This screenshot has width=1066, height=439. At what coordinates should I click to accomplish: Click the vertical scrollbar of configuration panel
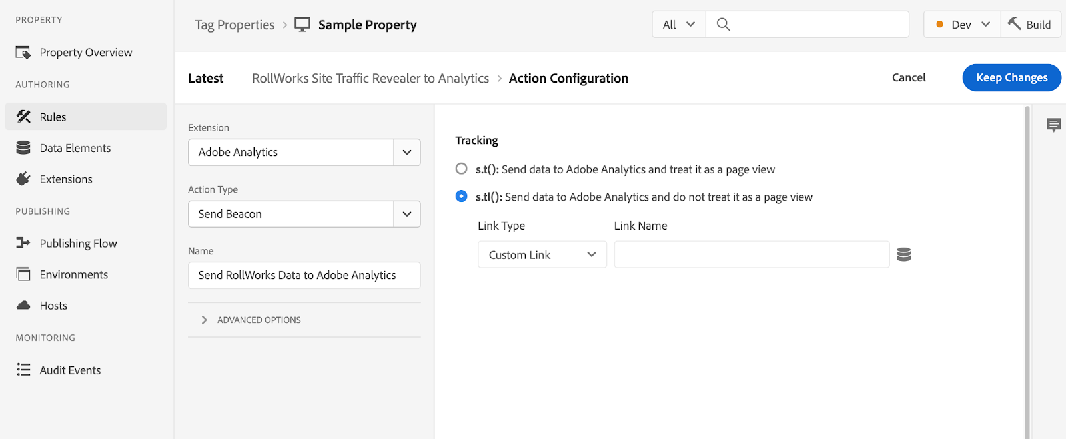(x=1027, y=272)
